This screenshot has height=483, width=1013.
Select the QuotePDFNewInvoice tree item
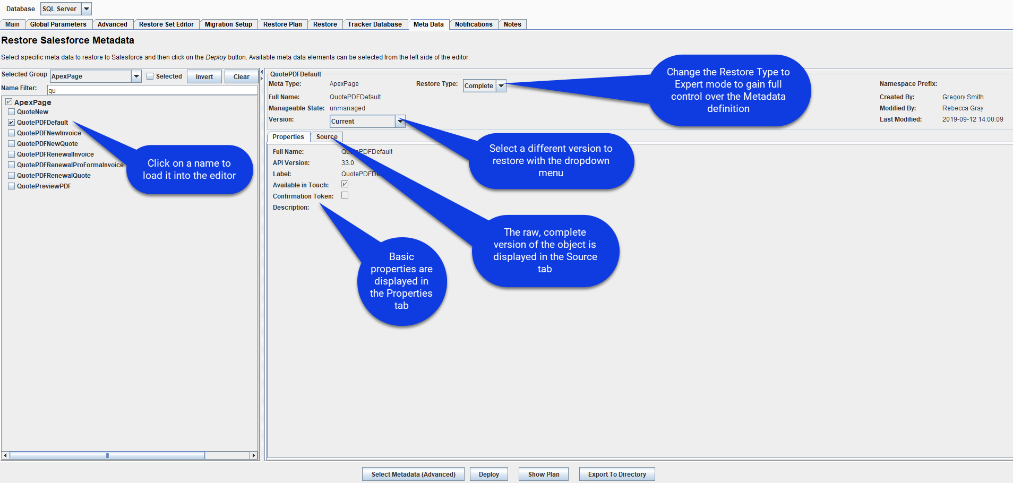[49, 133]
